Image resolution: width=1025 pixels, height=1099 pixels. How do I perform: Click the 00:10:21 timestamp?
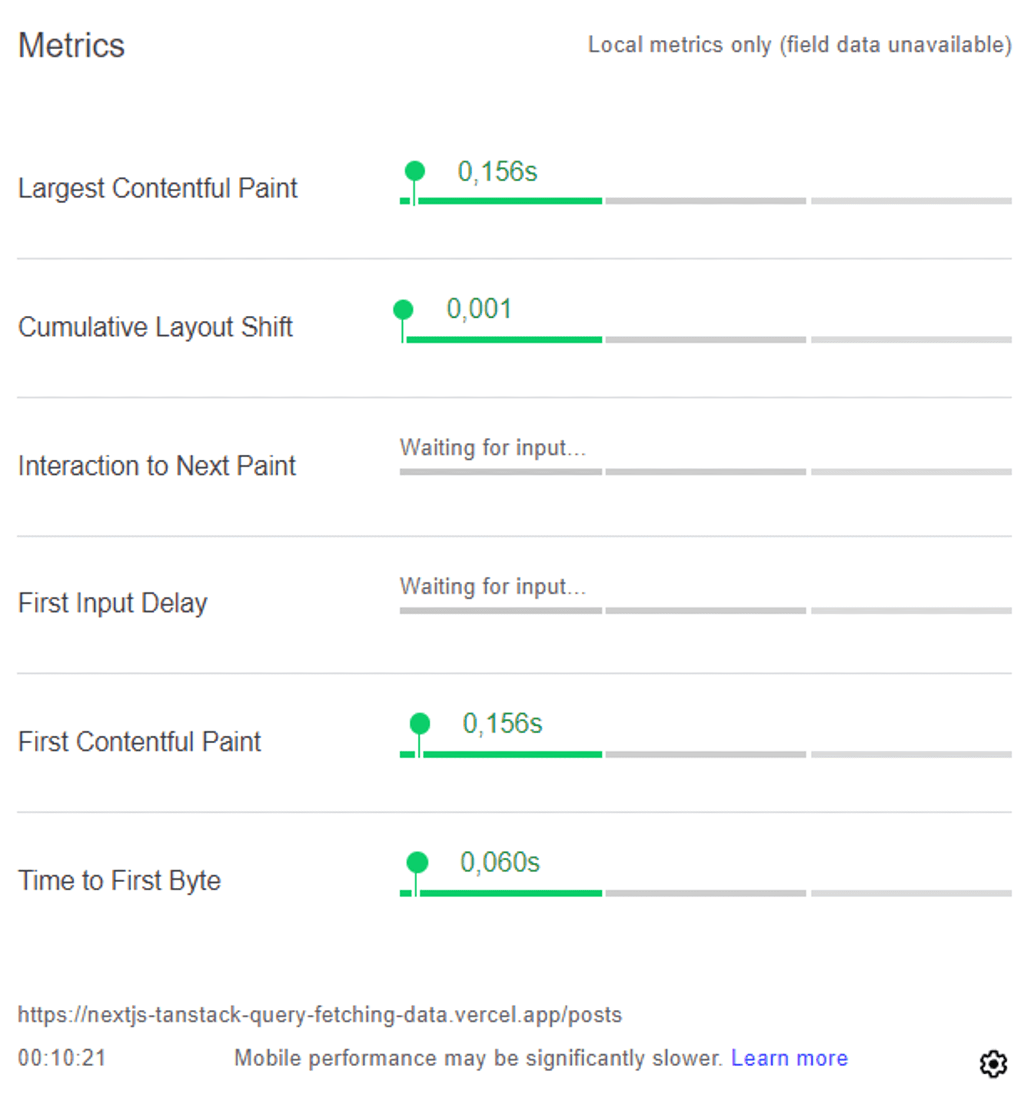(x=62, y=1058)
